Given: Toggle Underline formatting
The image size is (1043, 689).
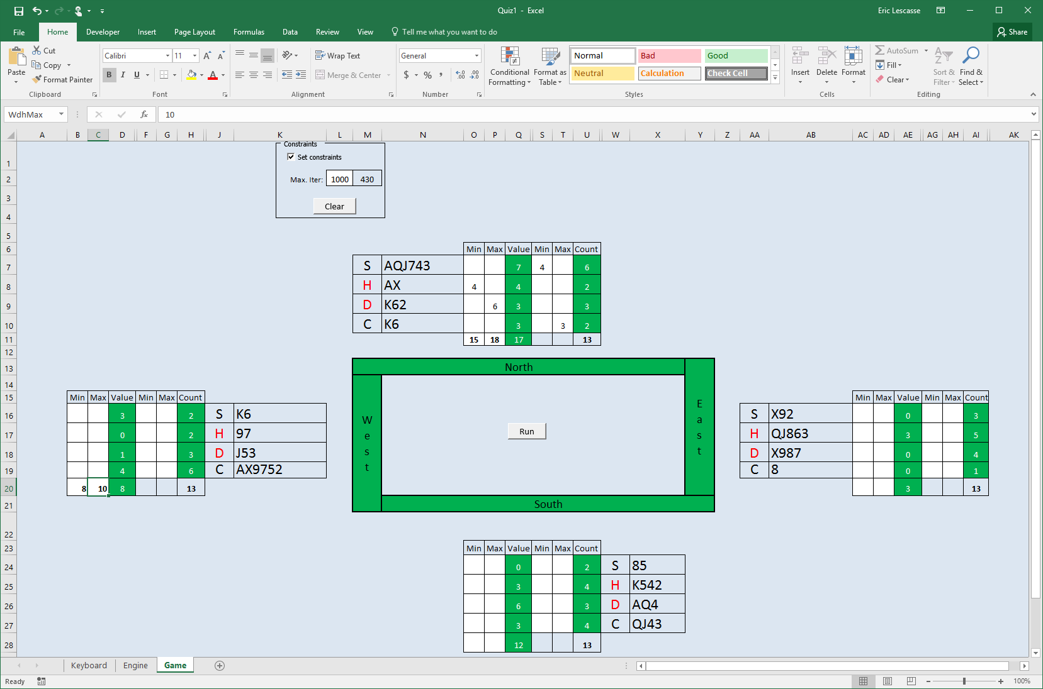Looking at the screenshot, I should click(x=137, y=75).
